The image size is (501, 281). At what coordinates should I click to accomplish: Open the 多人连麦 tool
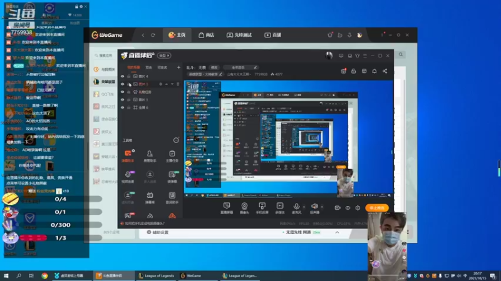[x=150, y=177]
